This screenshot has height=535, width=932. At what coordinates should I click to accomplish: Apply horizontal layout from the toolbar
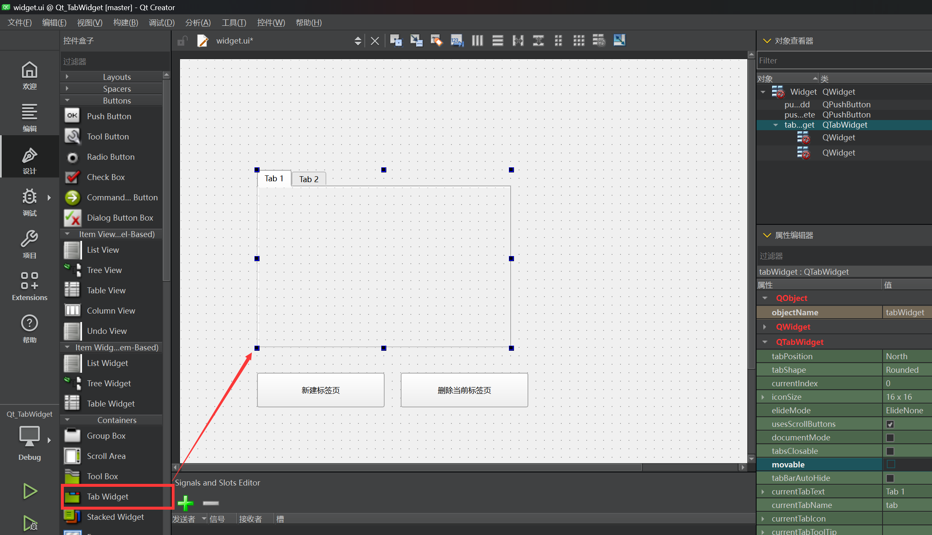477,41
